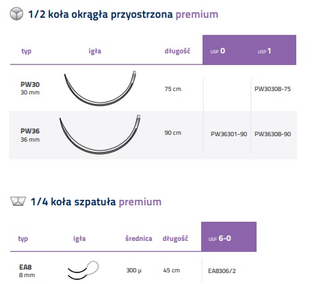Viewport: 312px width, 284px height.
Task: Click the PW30 type label
Action: pos(30,84)
